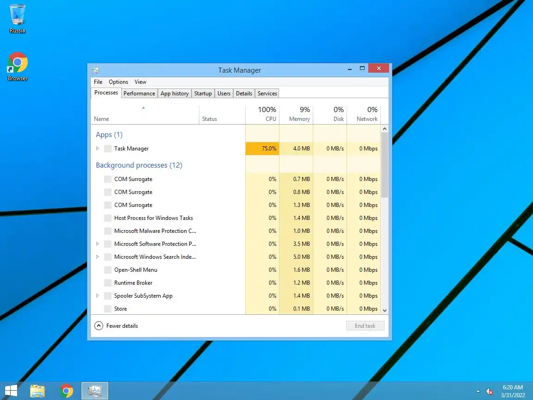Sort by the CPU column header

click(262, 115)
